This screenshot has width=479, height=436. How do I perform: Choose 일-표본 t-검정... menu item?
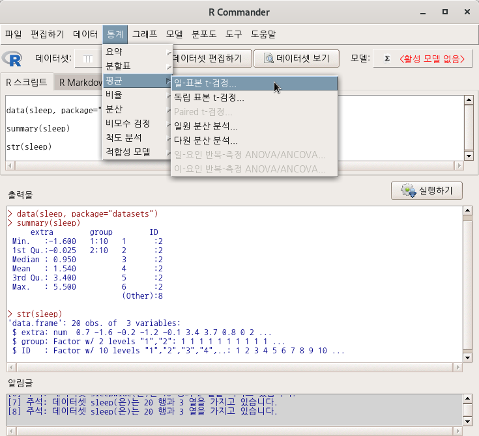pyautogui.click(x=254, y=83)
